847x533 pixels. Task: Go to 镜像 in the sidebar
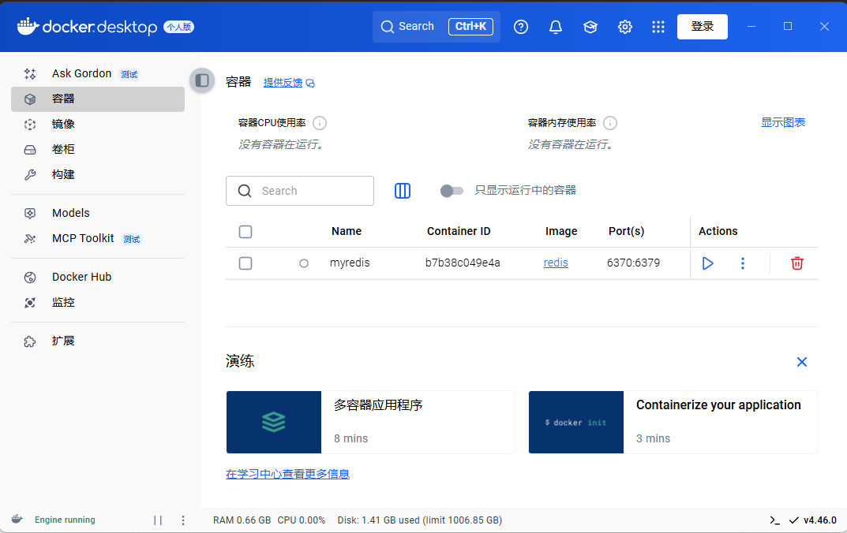pyautogui.click(x=63, y=124)
